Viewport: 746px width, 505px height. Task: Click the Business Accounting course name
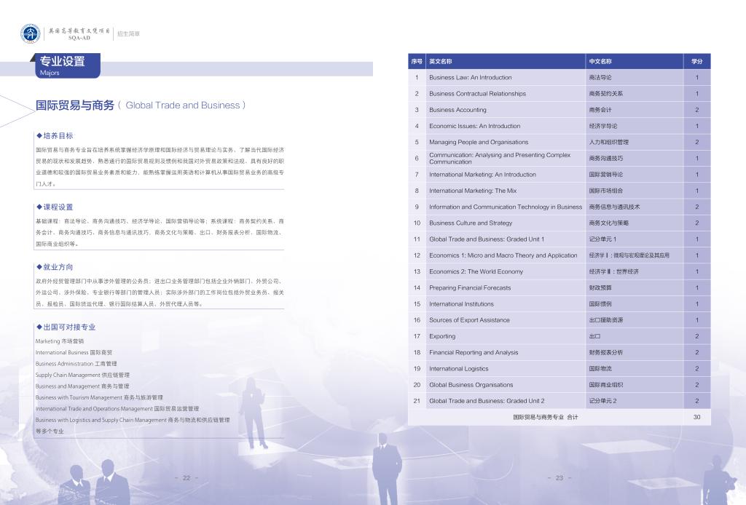pos(458,110)
